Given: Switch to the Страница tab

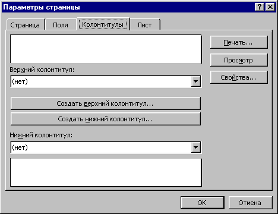Looking at the screenshot, I should tap(25, 25).
